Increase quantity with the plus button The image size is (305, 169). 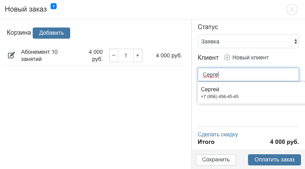click(x=138, y=55)
